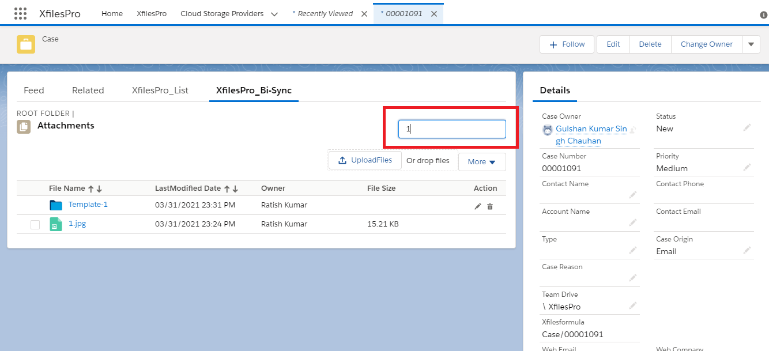Screen dimensions: 769x351
Task: Edit the Status field via pencil icon
Action: 747,127
